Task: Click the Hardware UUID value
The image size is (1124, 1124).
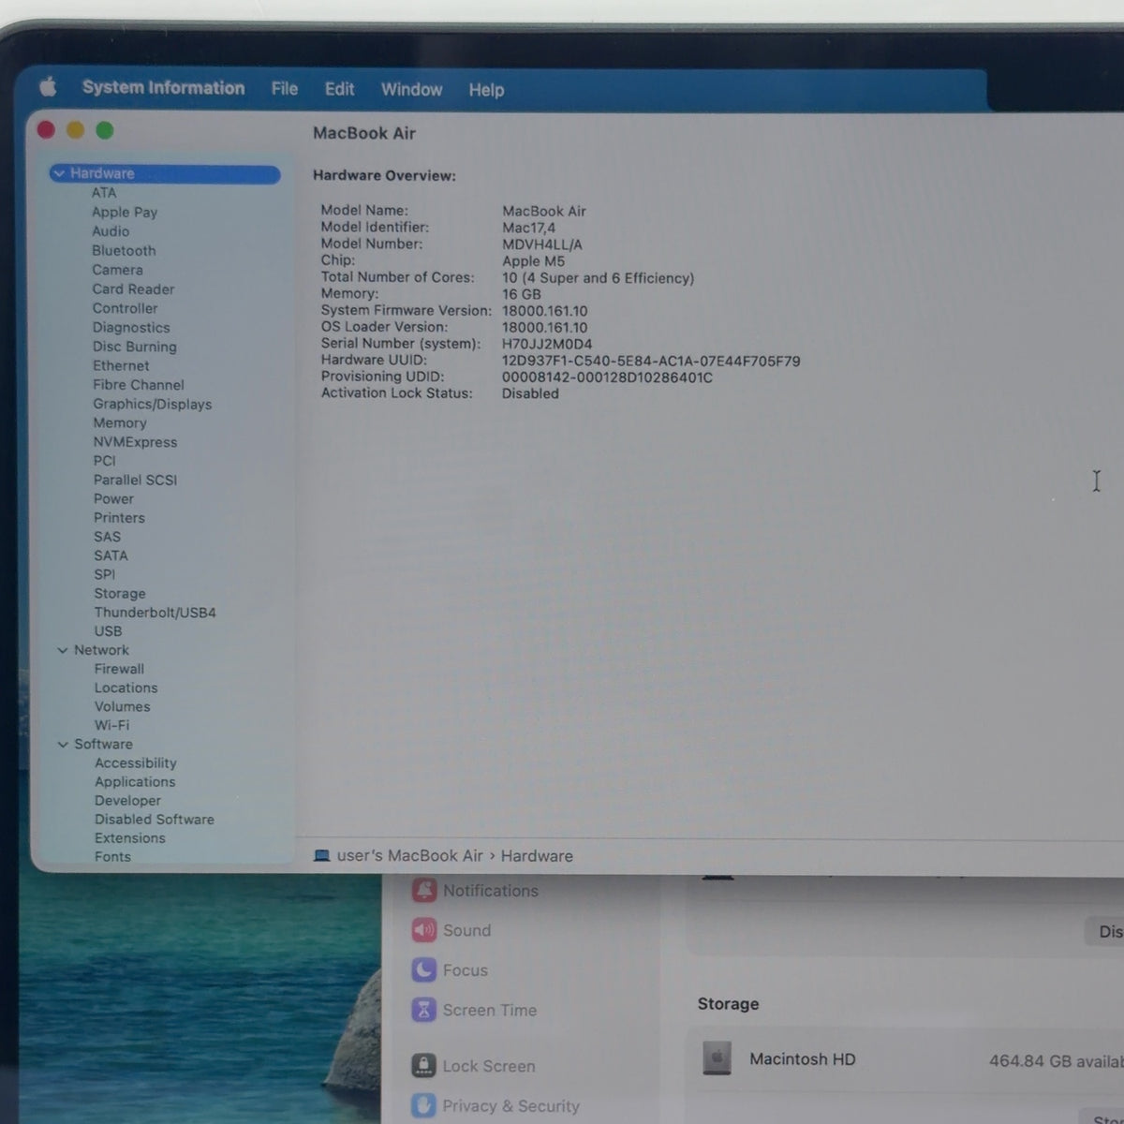Action: point(651,361)
